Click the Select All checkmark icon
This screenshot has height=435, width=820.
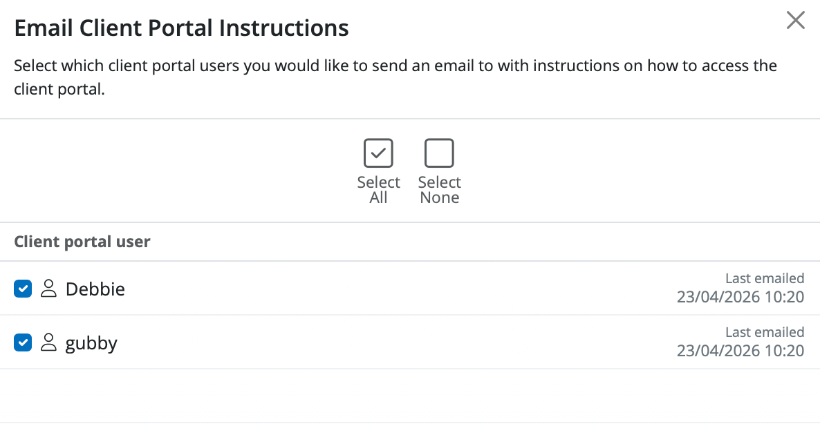tap(378, 153)
